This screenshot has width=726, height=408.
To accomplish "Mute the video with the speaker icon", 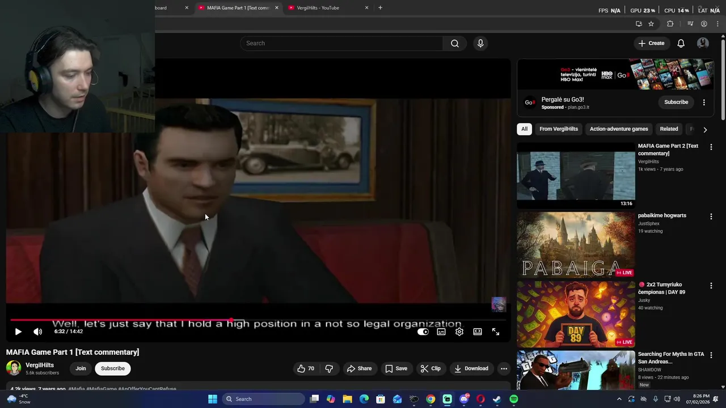I will [37, 331].
